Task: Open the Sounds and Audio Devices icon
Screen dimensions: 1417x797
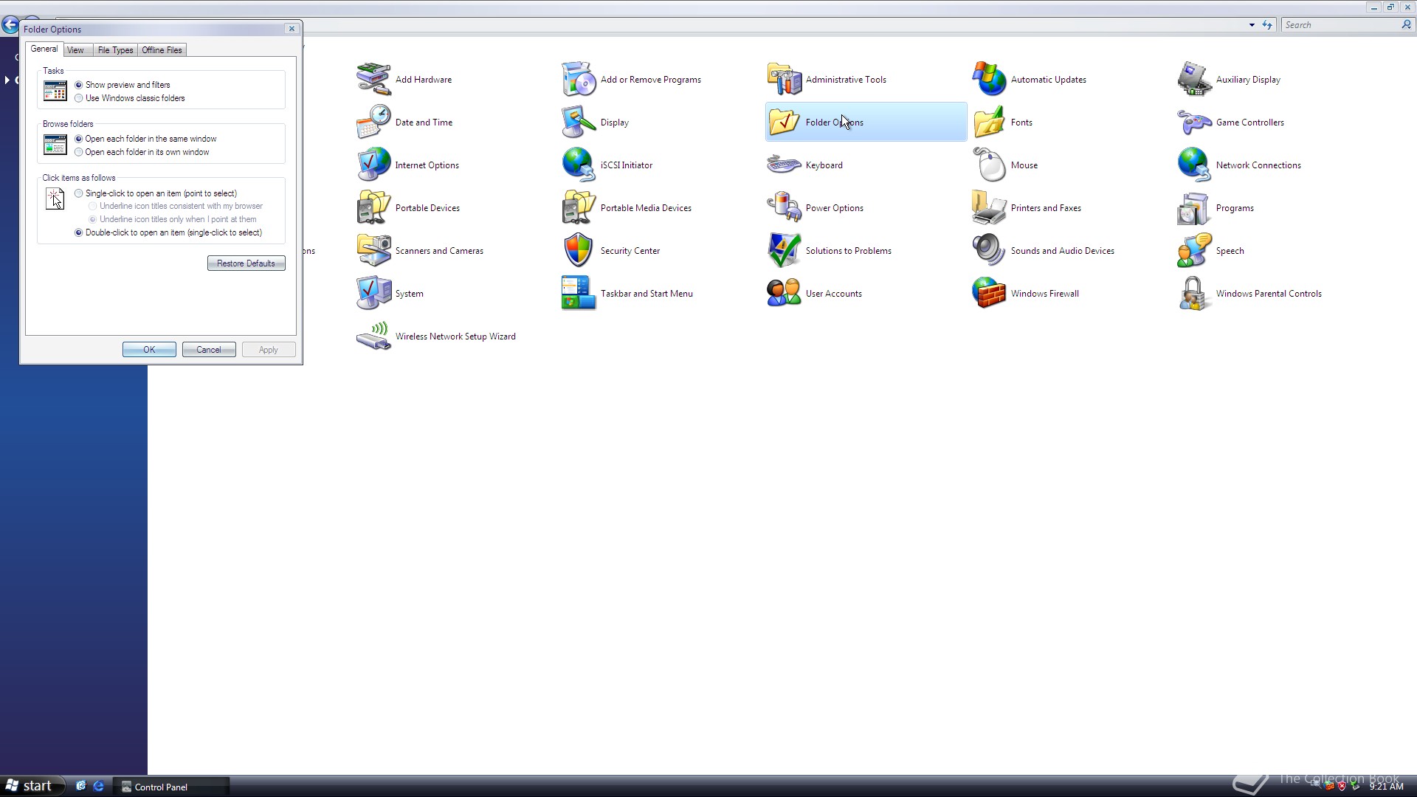Action: 989,251
